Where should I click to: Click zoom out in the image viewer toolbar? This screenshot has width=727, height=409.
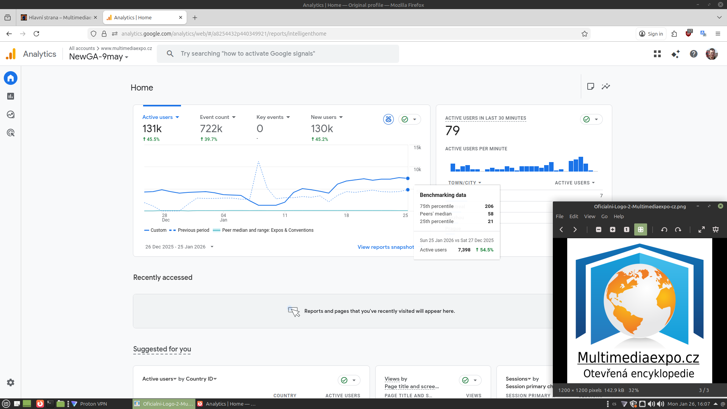pyautogui.click(x=599, y=229)
